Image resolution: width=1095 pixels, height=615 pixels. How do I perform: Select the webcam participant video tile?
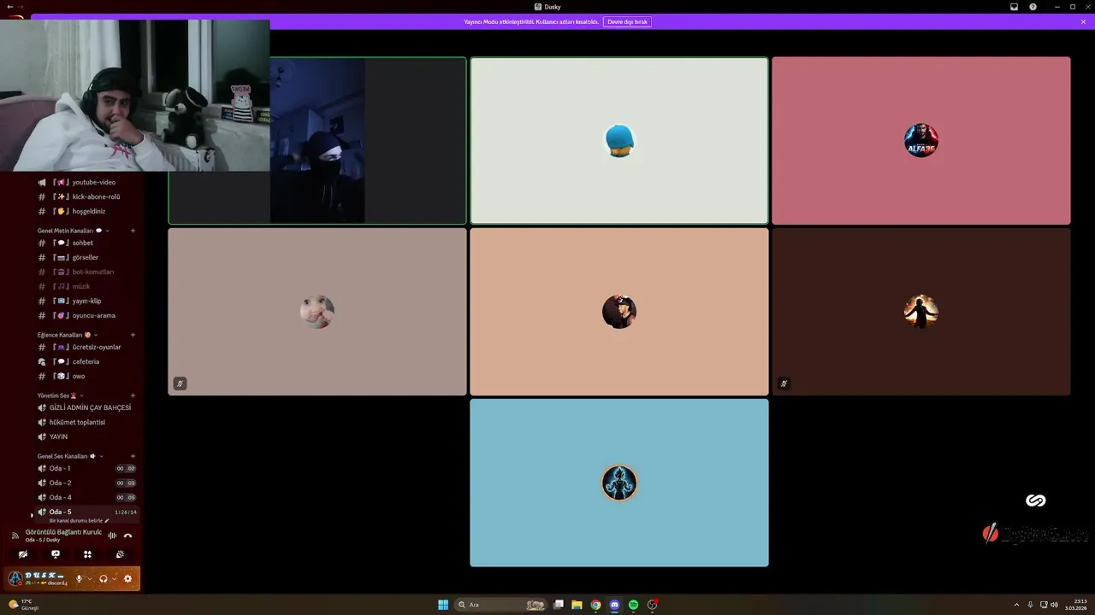coord(317,141)
